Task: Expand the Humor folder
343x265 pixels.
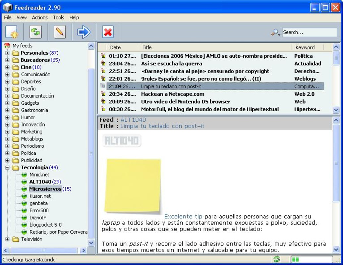Action: click(7, 117)
